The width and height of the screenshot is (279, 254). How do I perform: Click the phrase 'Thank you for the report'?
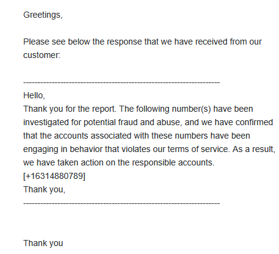point(70,109)
